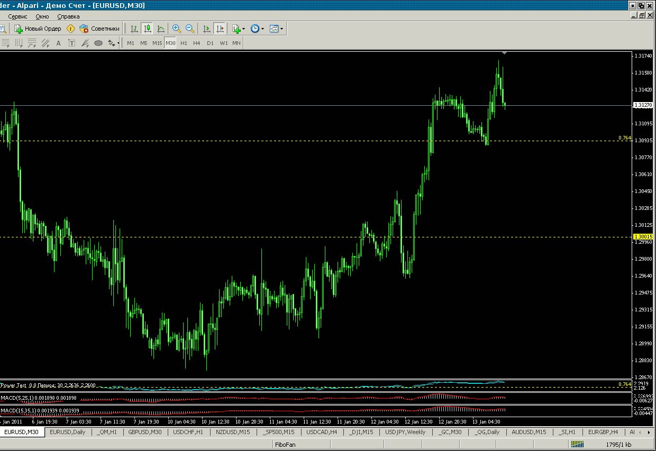Screen dimensions: 656x451
Task: Zoom out of the chart
Action: tap(189, 29)
